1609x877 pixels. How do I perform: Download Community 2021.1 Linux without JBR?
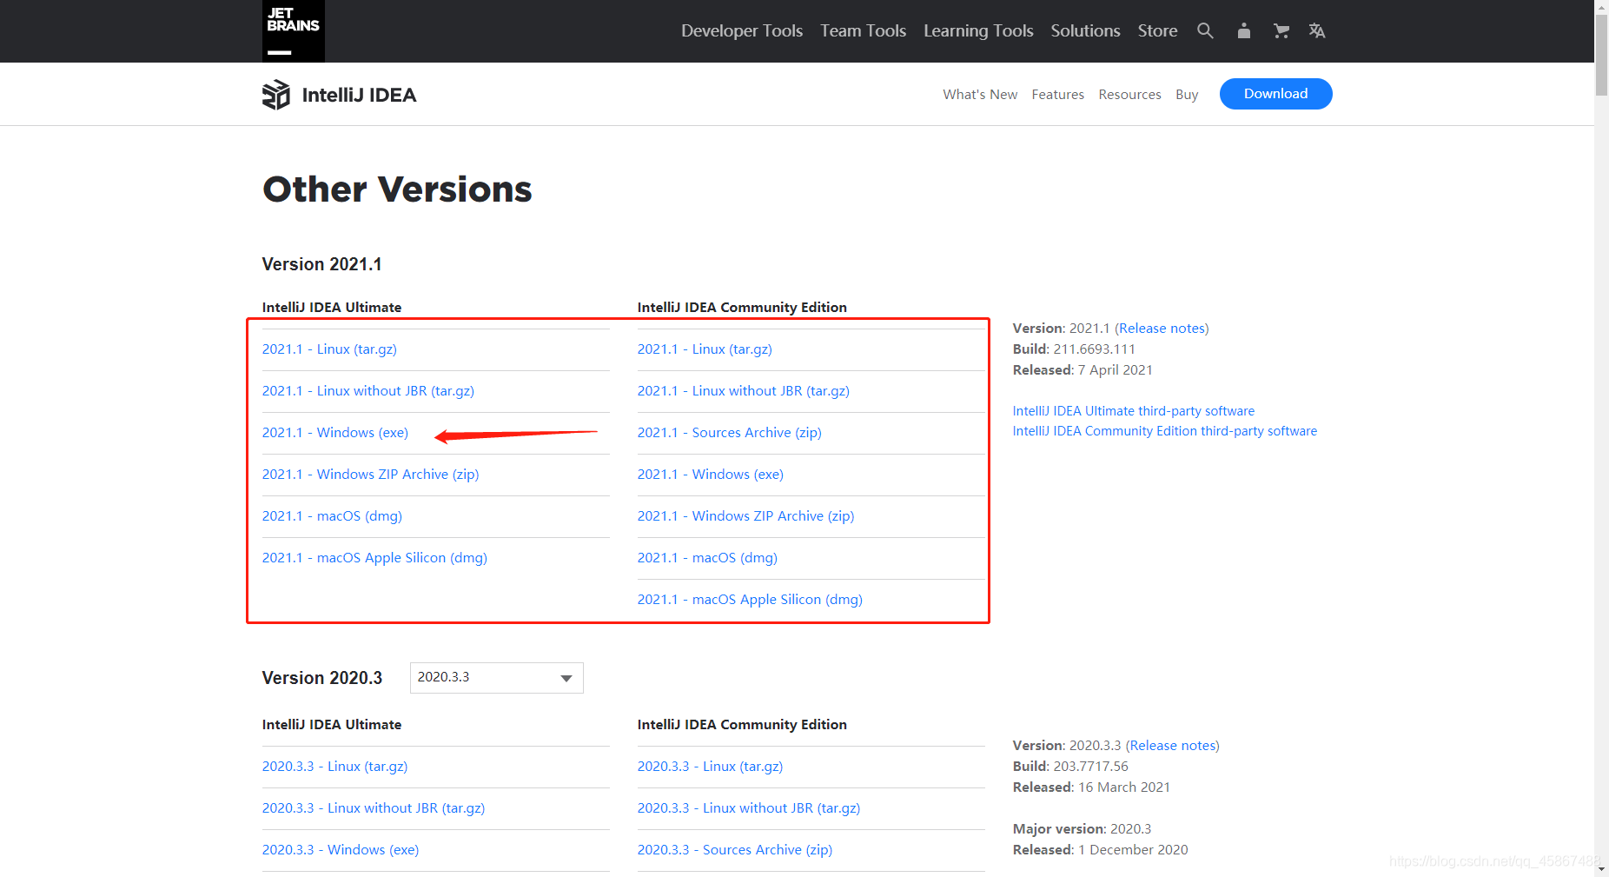[744, 390]
